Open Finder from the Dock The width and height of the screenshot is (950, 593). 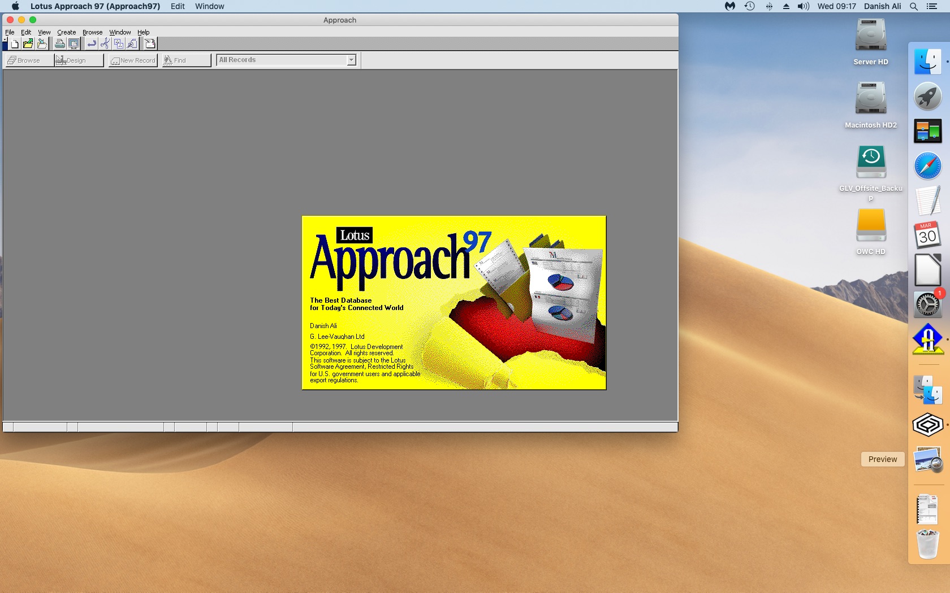point(928,62)
